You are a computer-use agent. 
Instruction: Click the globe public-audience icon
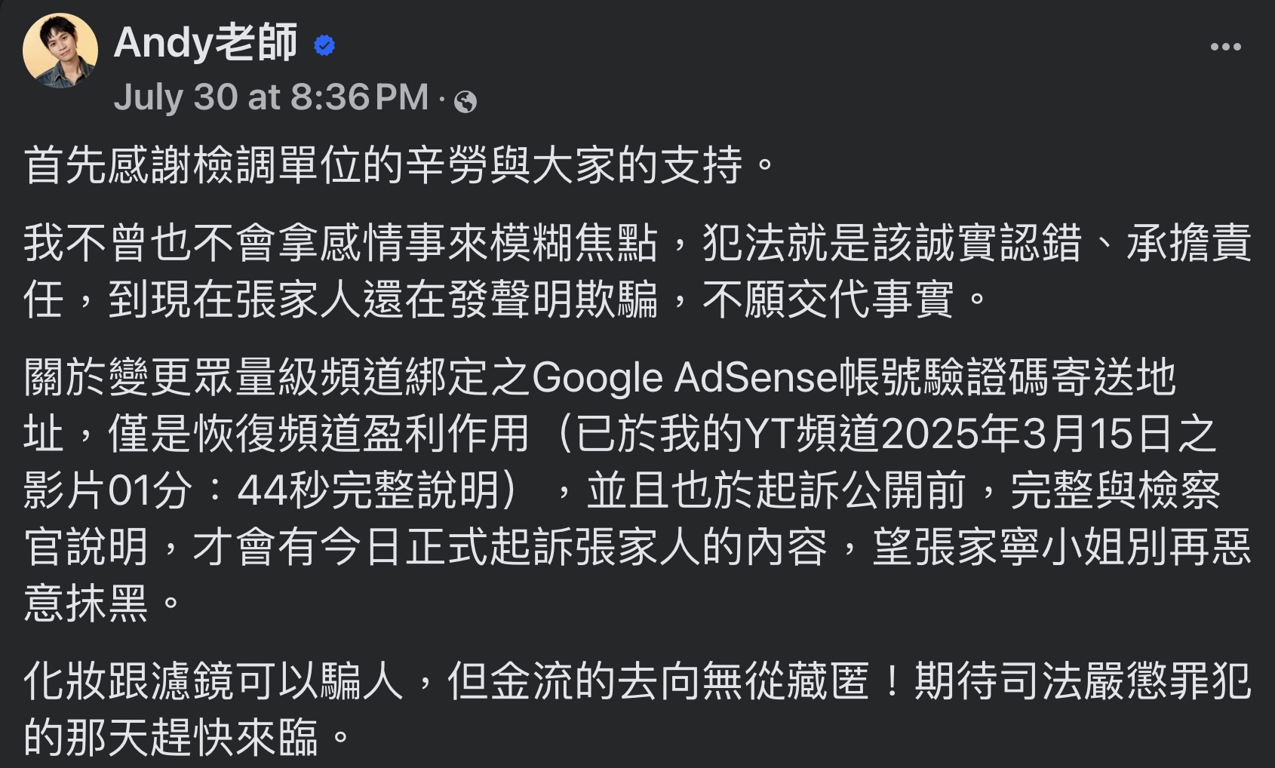[465, 101]
